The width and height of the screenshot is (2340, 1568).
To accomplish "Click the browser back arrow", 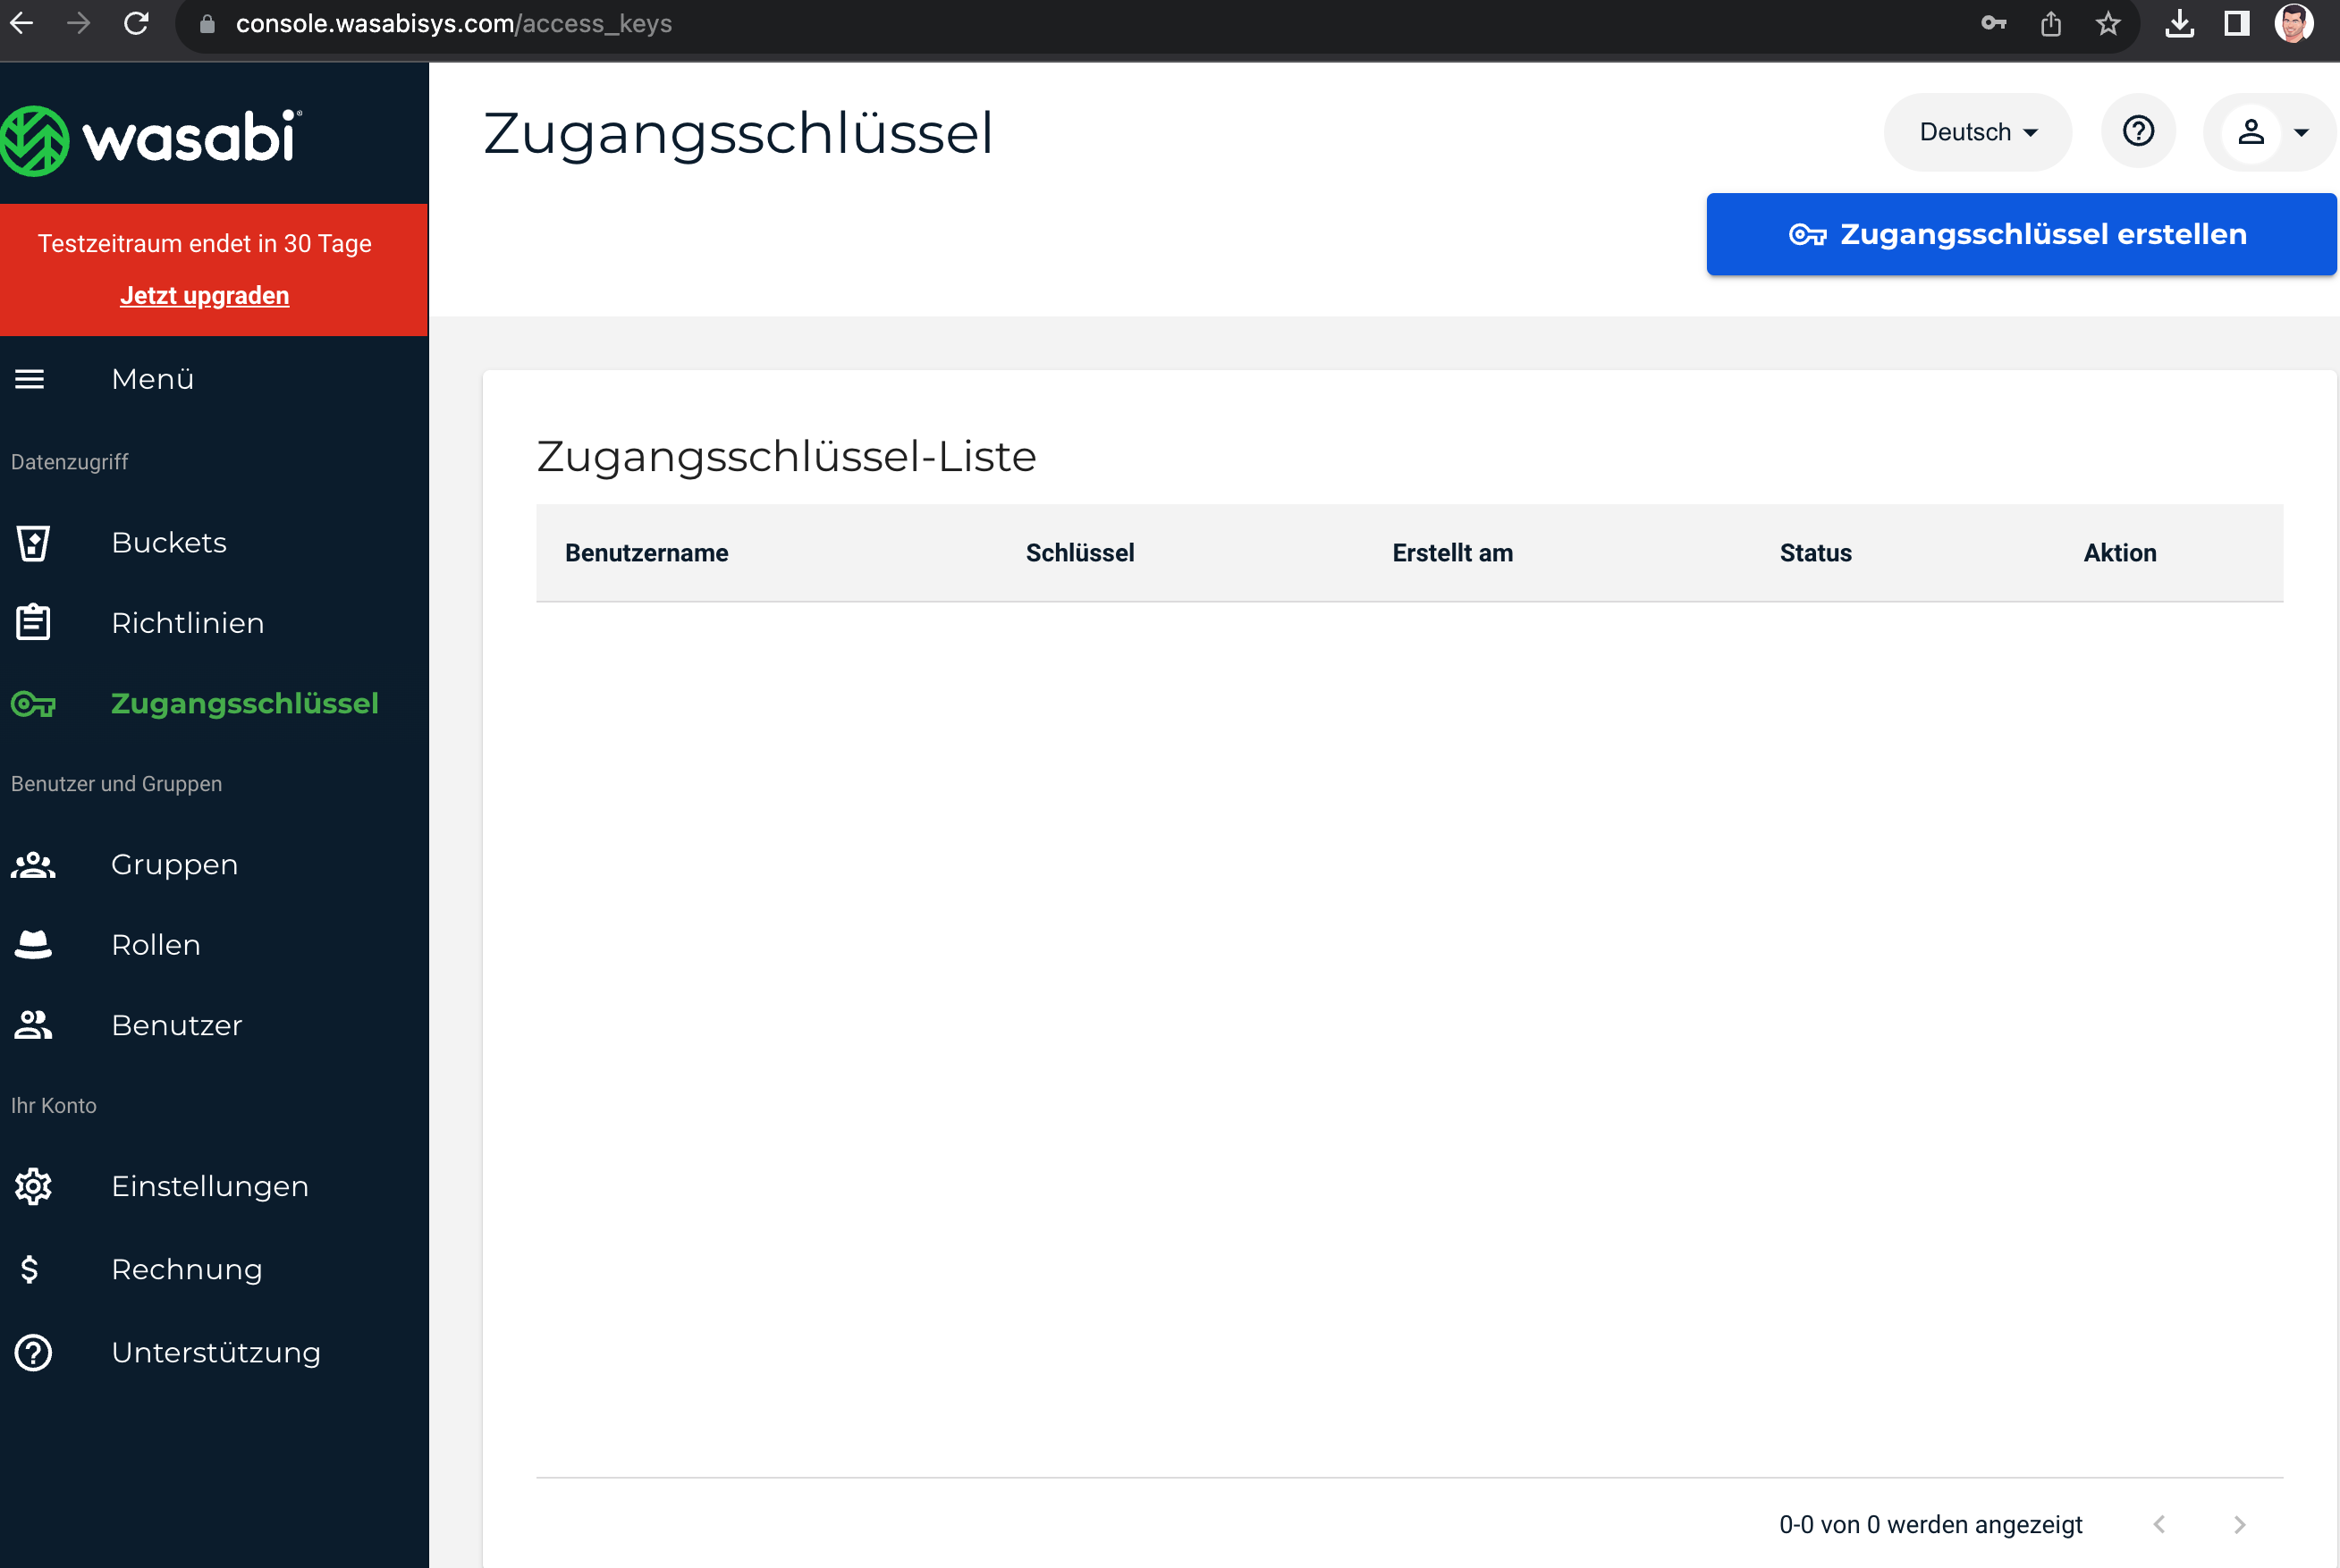I will point(21,22).
